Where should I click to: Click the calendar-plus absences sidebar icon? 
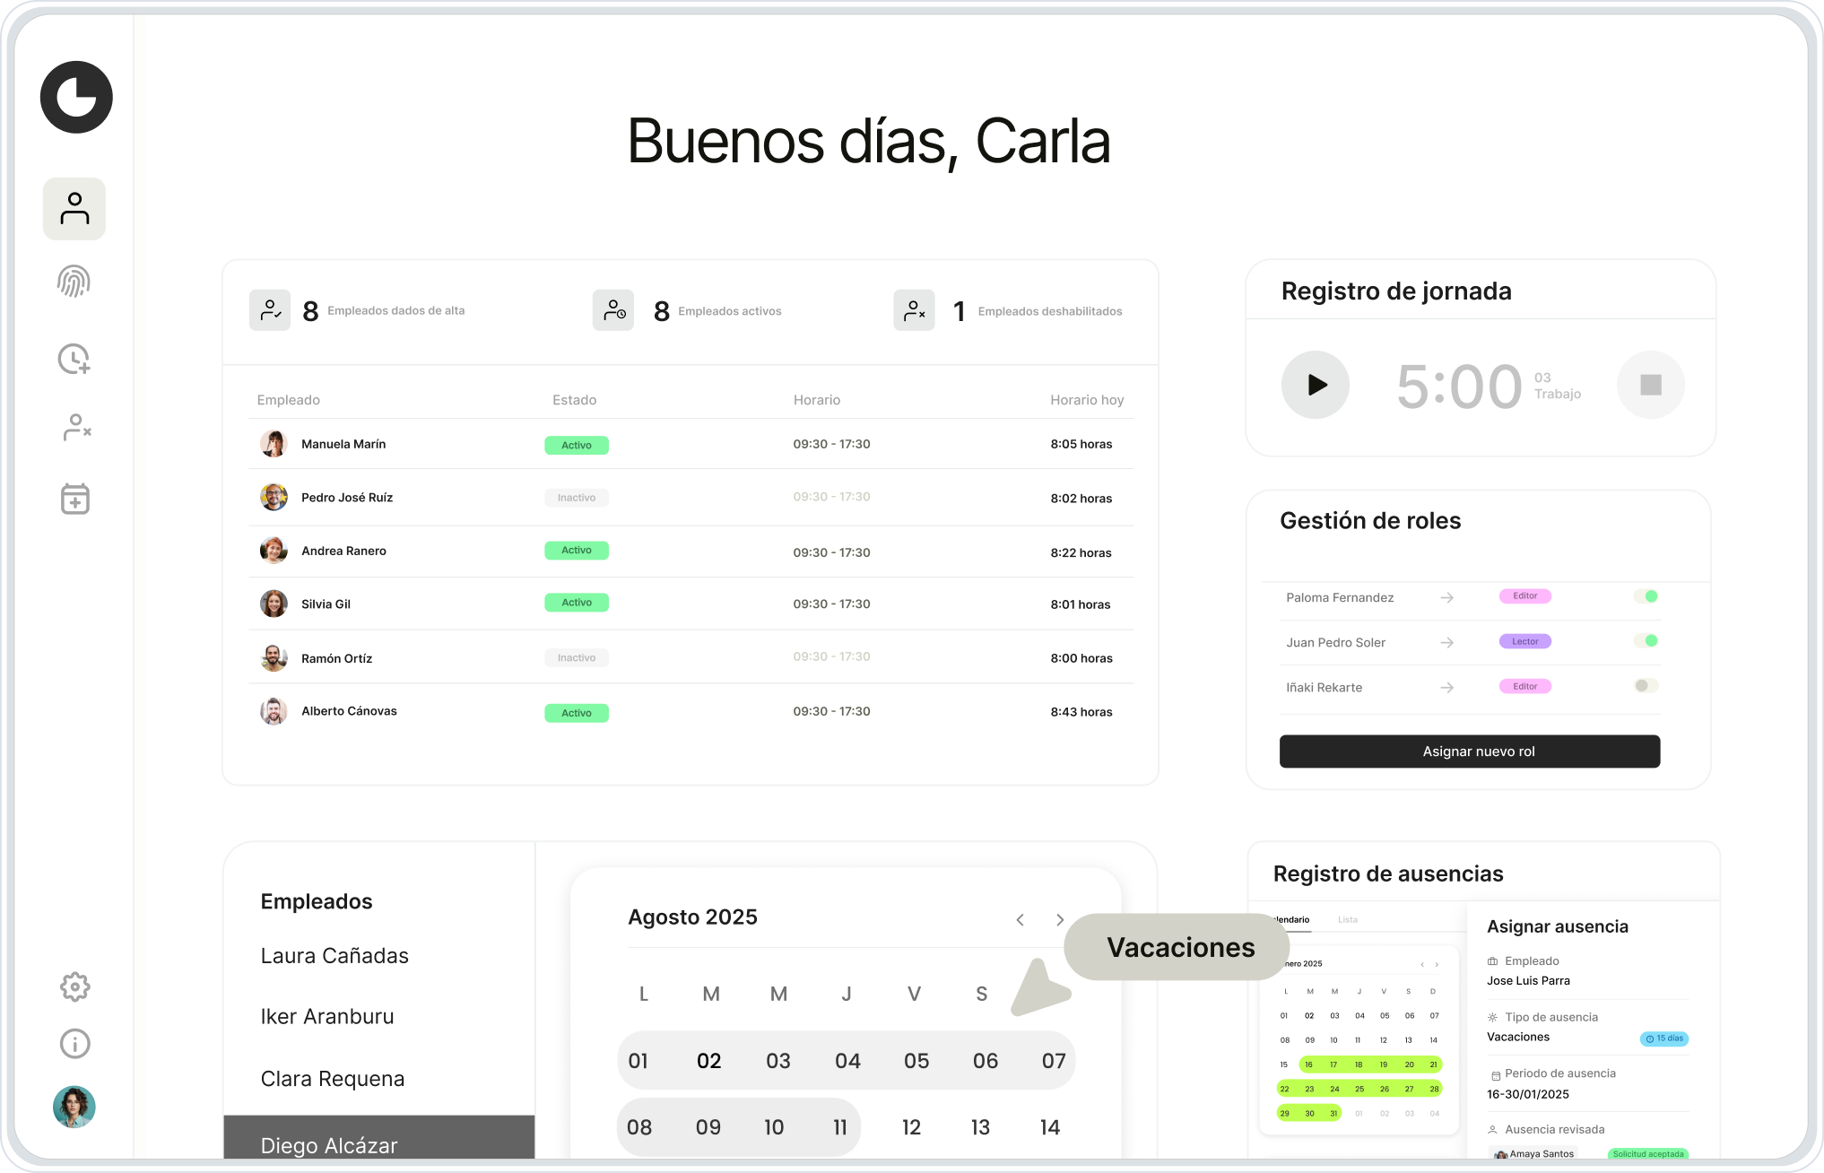pyautogui.click(x=75, y=499)
